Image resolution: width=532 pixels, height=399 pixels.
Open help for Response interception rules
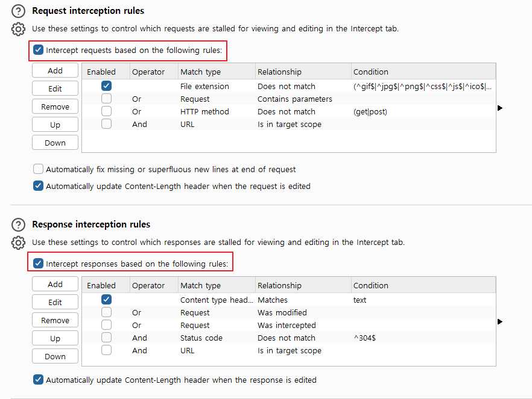18,224
